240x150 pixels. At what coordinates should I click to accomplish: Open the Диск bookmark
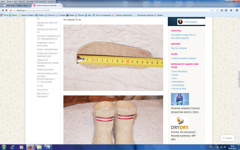point(89,15)
